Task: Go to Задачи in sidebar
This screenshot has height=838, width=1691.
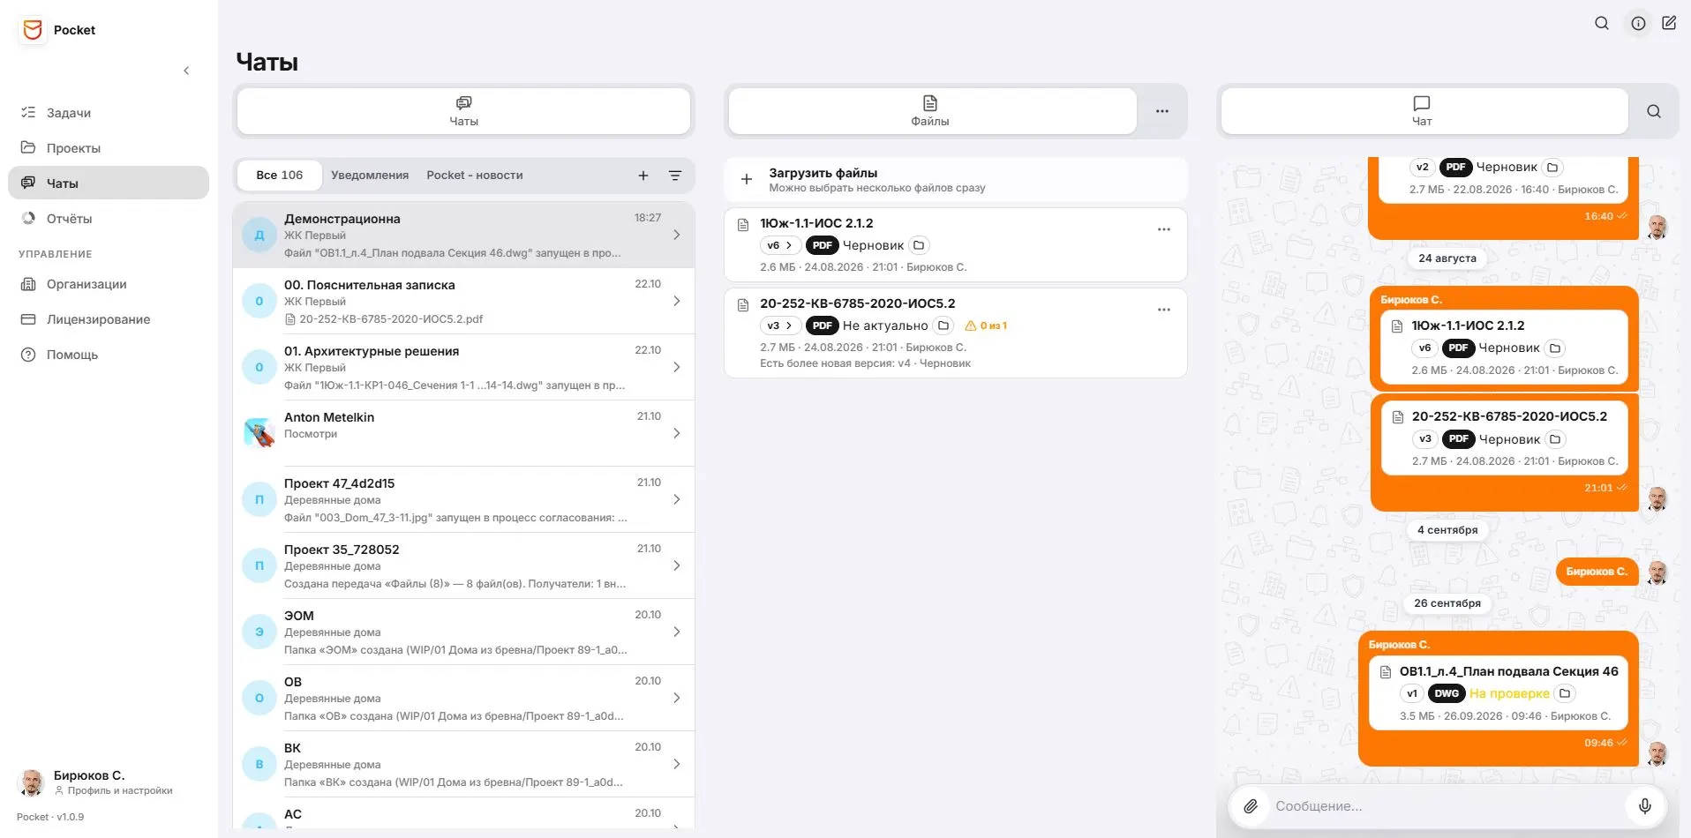Action: 109,113
